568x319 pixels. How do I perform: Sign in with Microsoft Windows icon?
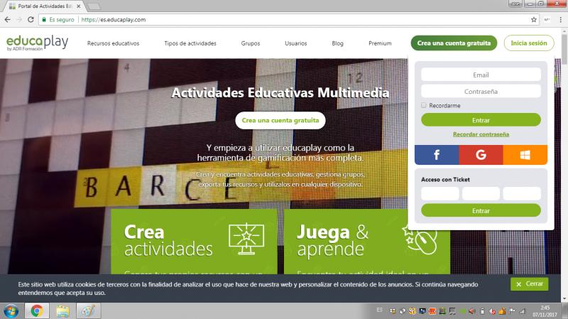pos(525,155)
